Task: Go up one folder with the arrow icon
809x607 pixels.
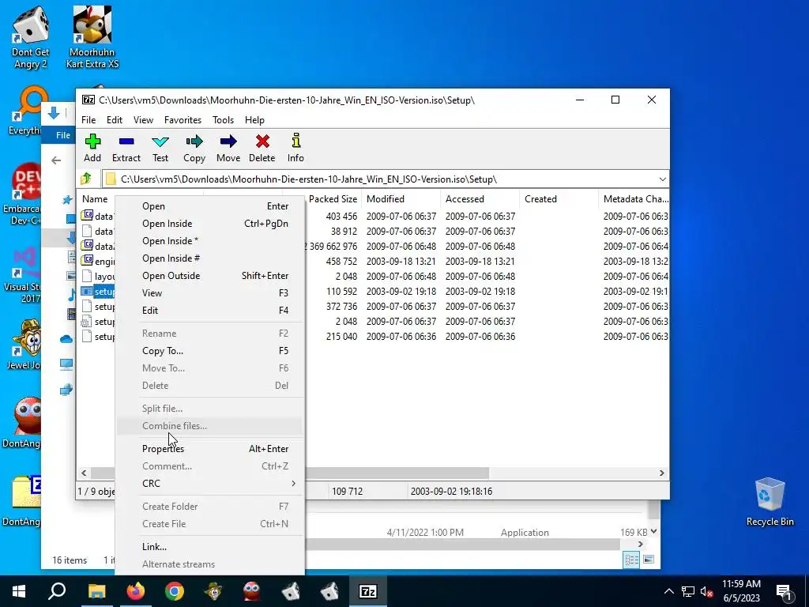Action: point(86,179)
